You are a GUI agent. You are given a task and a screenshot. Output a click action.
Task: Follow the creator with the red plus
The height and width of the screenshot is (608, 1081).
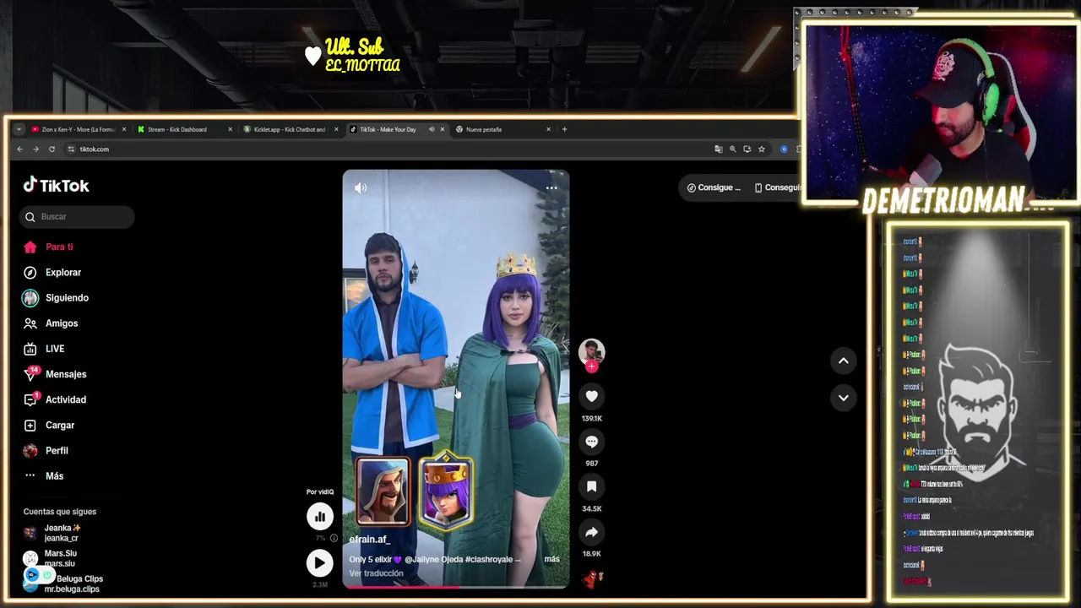(591, 366)
